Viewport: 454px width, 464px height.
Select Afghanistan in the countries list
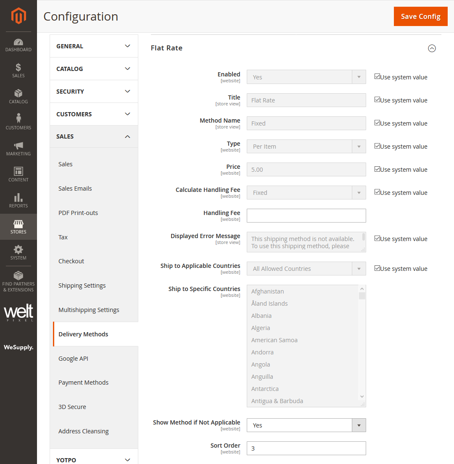tap(303, 291)
